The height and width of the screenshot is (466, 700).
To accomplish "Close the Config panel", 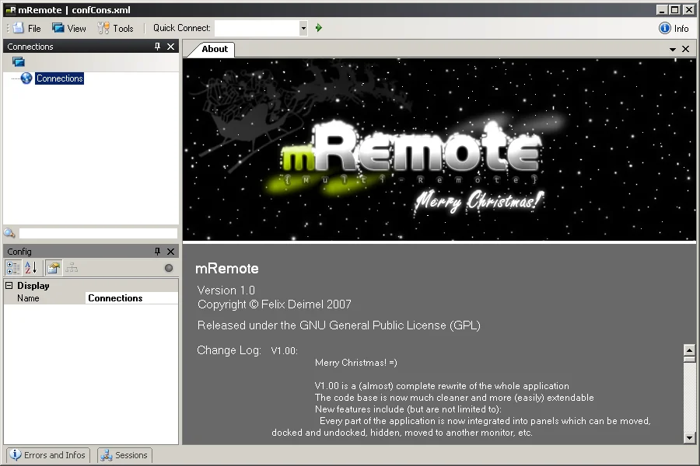I will pos(170,252).
